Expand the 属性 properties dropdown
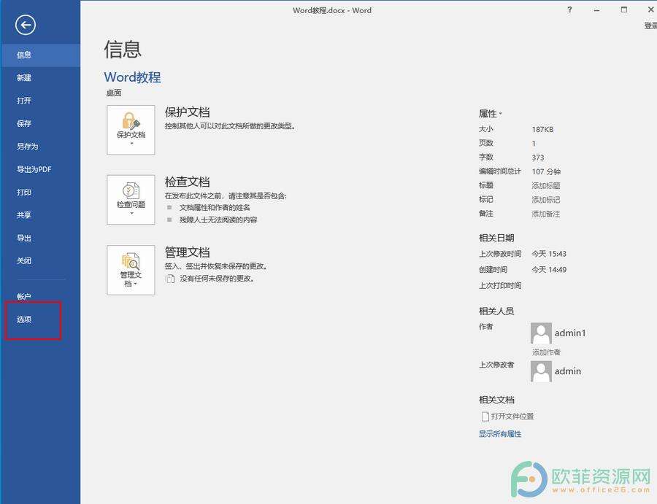 coord(491,114)
